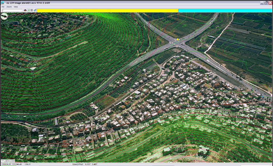Open the Zoom menu
273x166 pixels.
[x=9, y=7]
